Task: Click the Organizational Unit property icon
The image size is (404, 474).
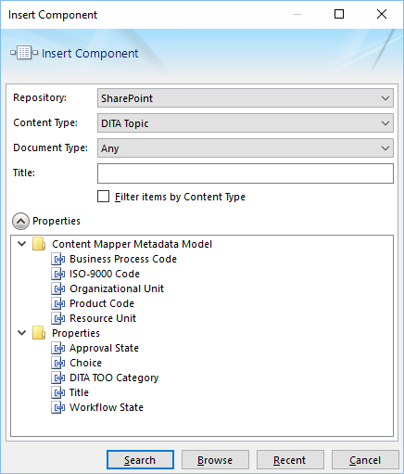Action: [57, 288]
